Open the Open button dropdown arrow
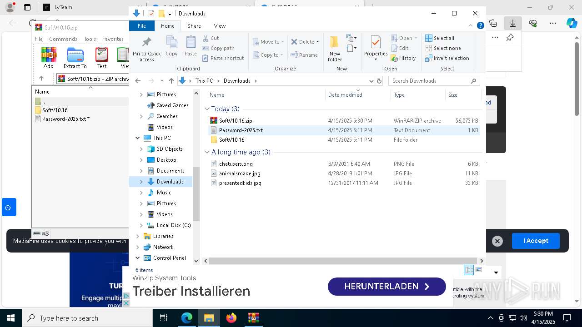This screenshot has width=582, height=327. point(416,38)
